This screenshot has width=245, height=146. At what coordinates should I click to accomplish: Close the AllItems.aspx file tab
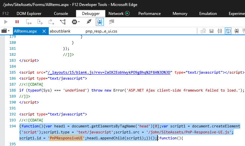[44, 31]
